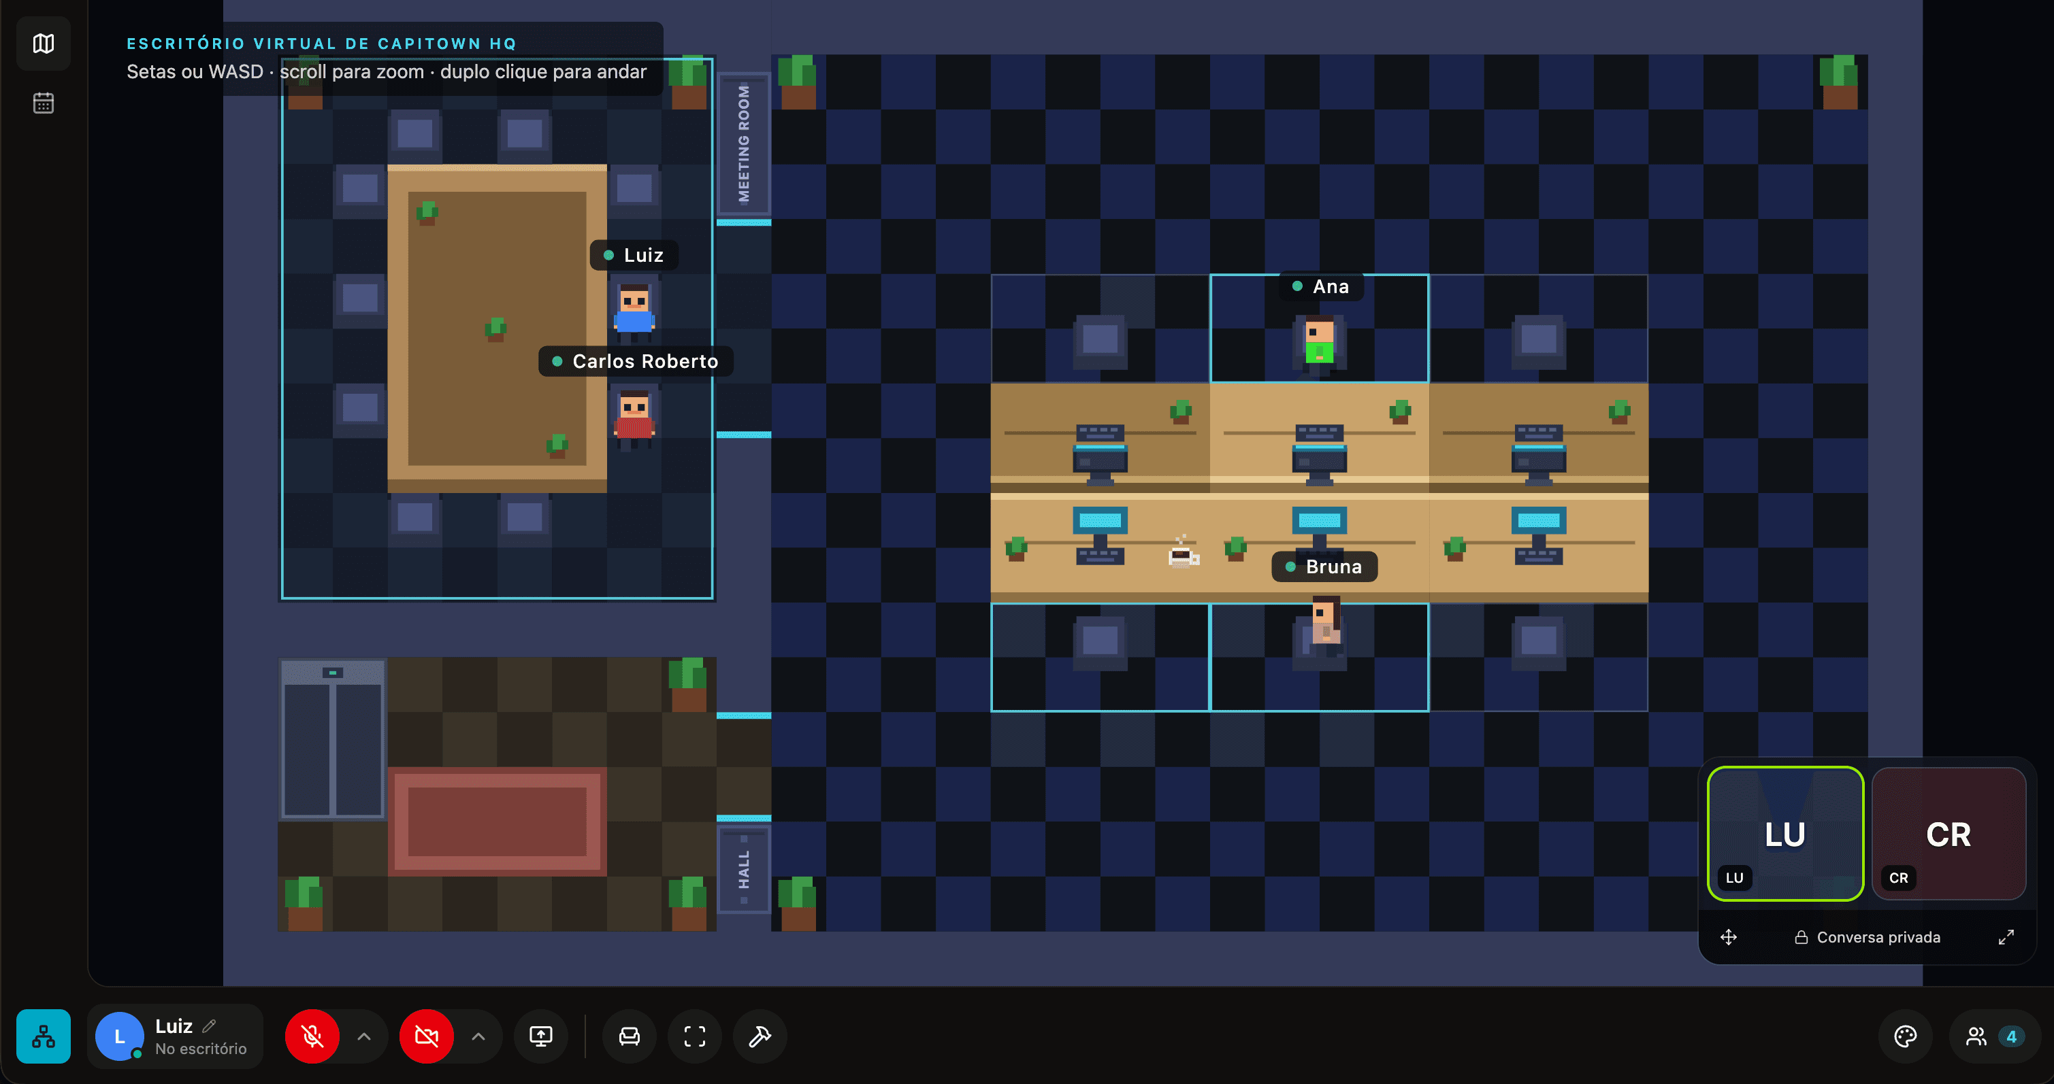This screenshot has height=1084, width=2054.
Task: Click the sofa icon button
Action: point(629,1036)
